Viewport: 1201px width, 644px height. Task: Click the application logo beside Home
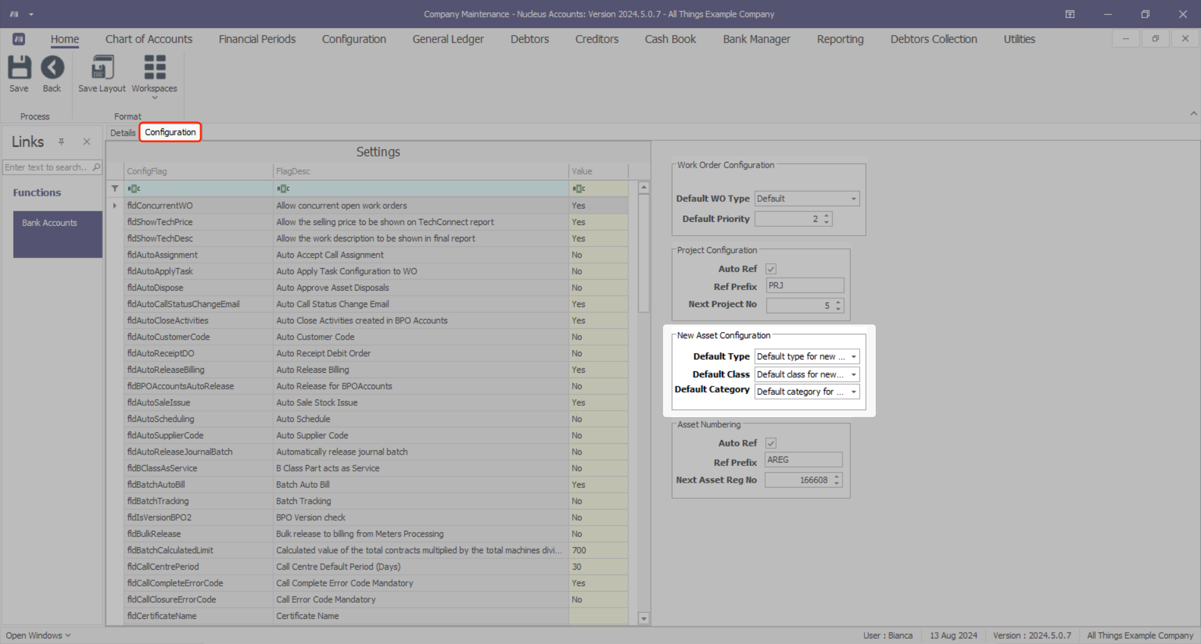coord(19,39)
